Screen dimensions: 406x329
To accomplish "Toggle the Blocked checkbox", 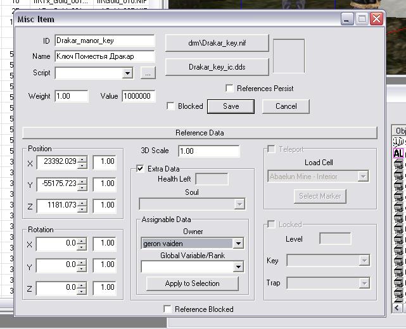I will pos(170,106).
